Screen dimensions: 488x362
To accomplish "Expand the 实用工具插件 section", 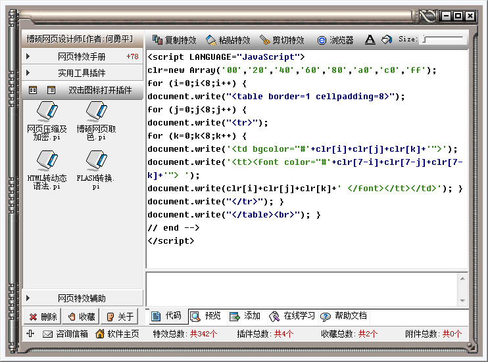I will click(x=82, y=73).
